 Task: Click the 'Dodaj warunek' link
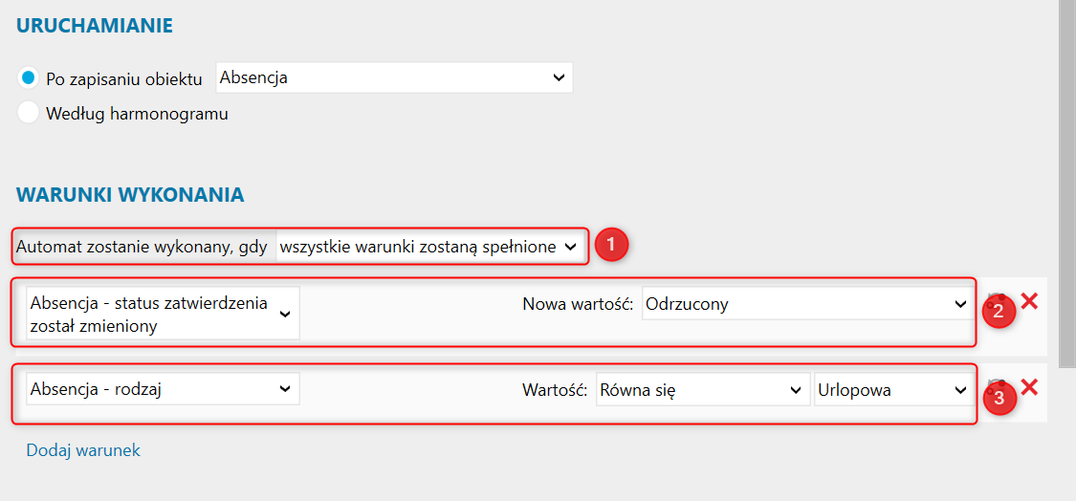click(83, 450)
